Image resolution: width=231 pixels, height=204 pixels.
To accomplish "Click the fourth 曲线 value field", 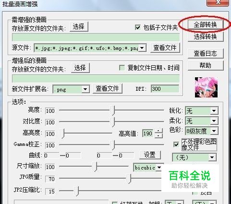I will pos(127,156).
